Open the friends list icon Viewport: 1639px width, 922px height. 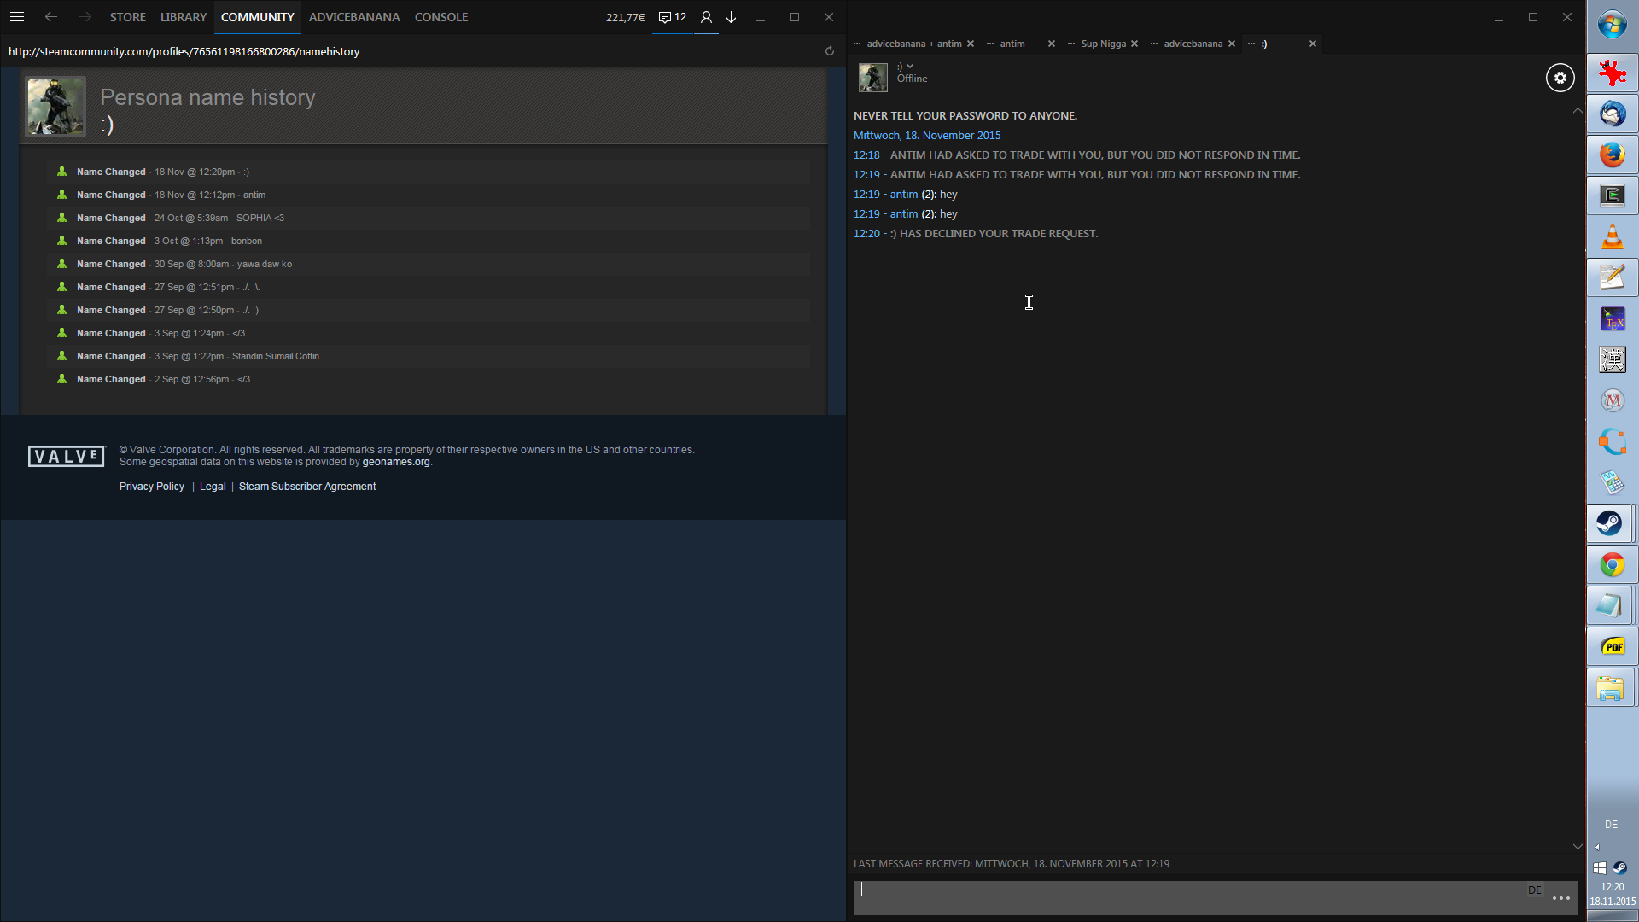coord(706,17)
